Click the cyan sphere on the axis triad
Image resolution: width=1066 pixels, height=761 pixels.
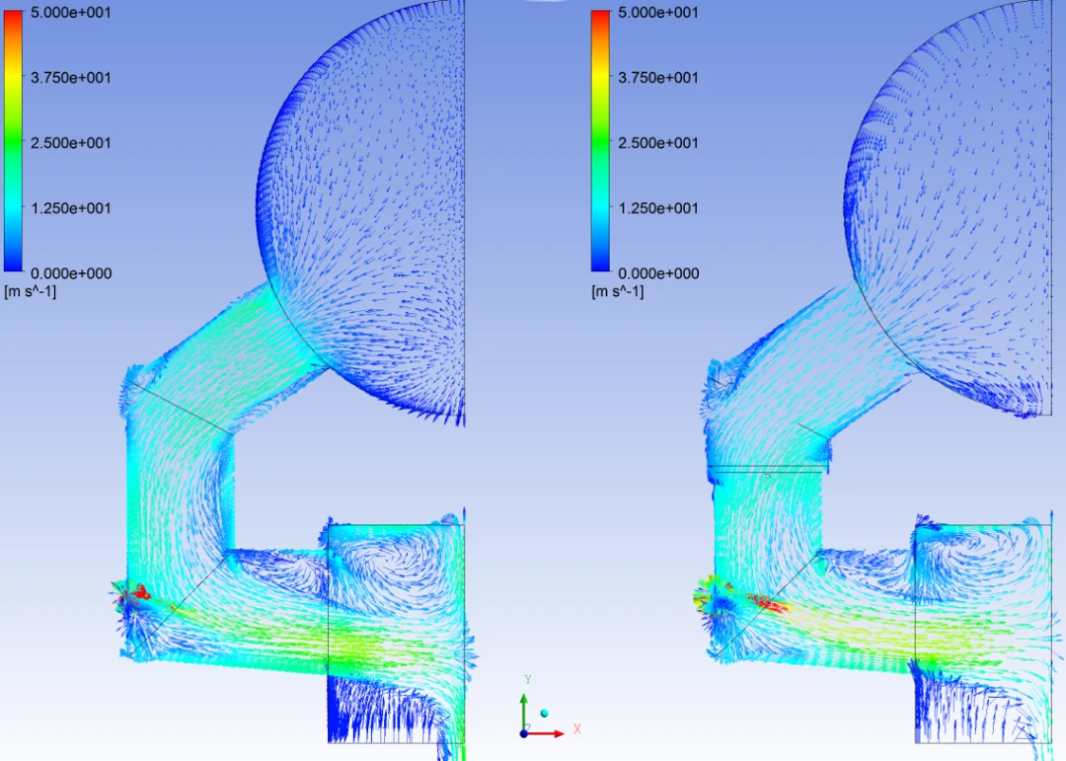[544, 713]
